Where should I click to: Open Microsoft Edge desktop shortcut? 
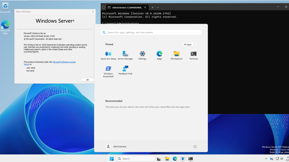click(x=5, y=27)
